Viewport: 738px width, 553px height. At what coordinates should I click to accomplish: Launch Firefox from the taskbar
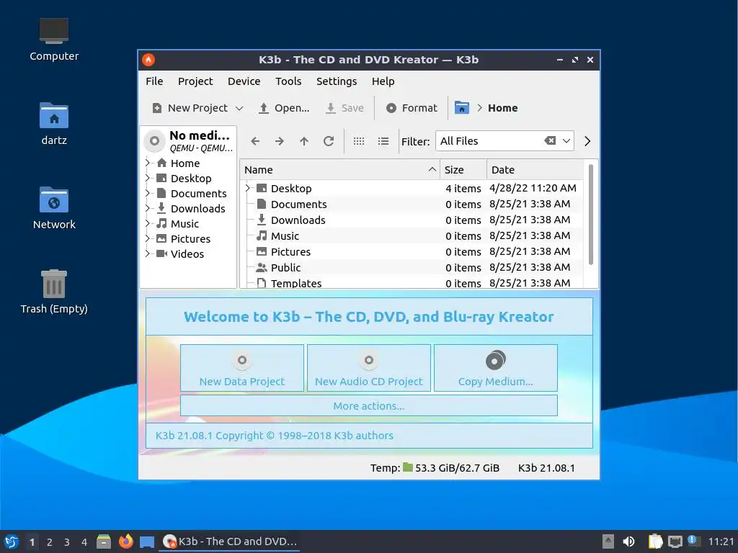click(125, 541)
